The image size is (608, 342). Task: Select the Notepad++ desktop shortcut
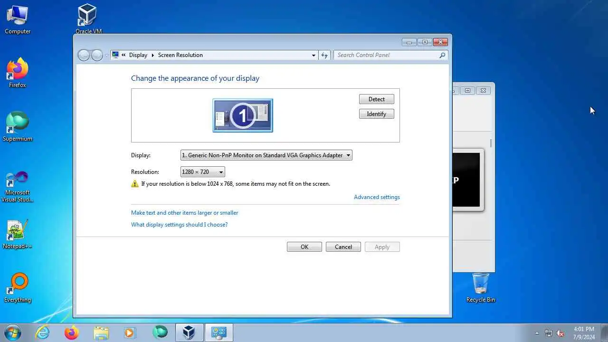coord(18,234)
